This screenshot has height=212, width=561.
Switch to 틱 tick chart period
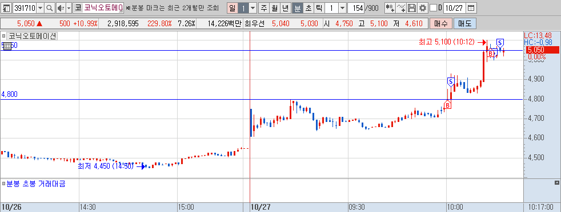tap(319, 7)
